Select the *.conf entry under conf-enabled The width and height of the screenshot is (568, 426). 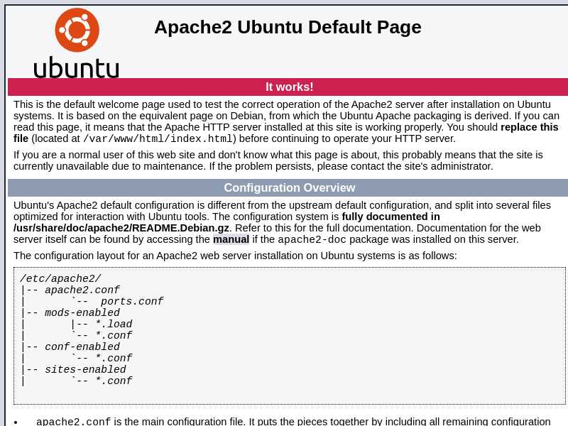(114, 359)
